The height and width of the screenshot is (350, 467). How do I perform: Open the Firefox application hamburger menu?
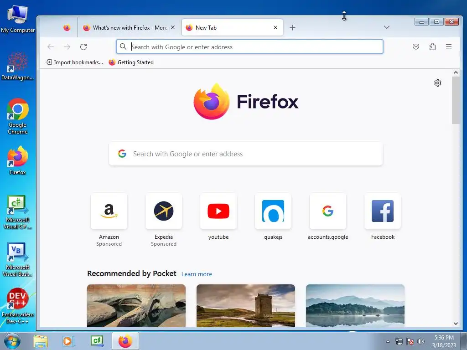tap(449, 47)
